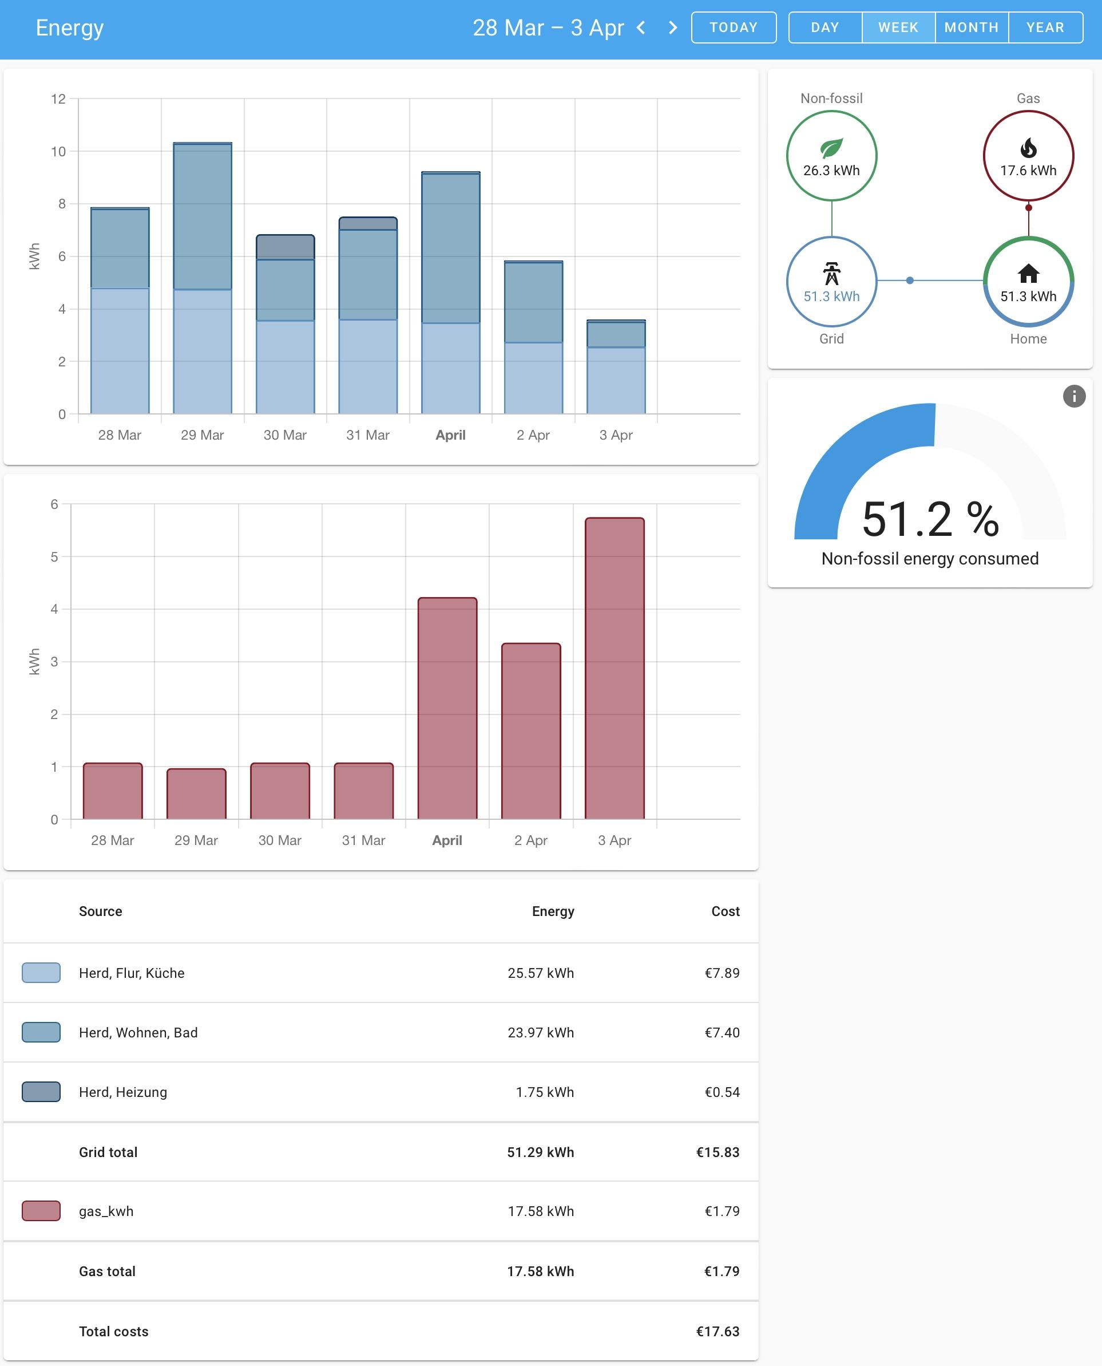Click the 26.3 kWh non-fossil value
This screenshot has width=1102, height=1366.
click(831, 170)
